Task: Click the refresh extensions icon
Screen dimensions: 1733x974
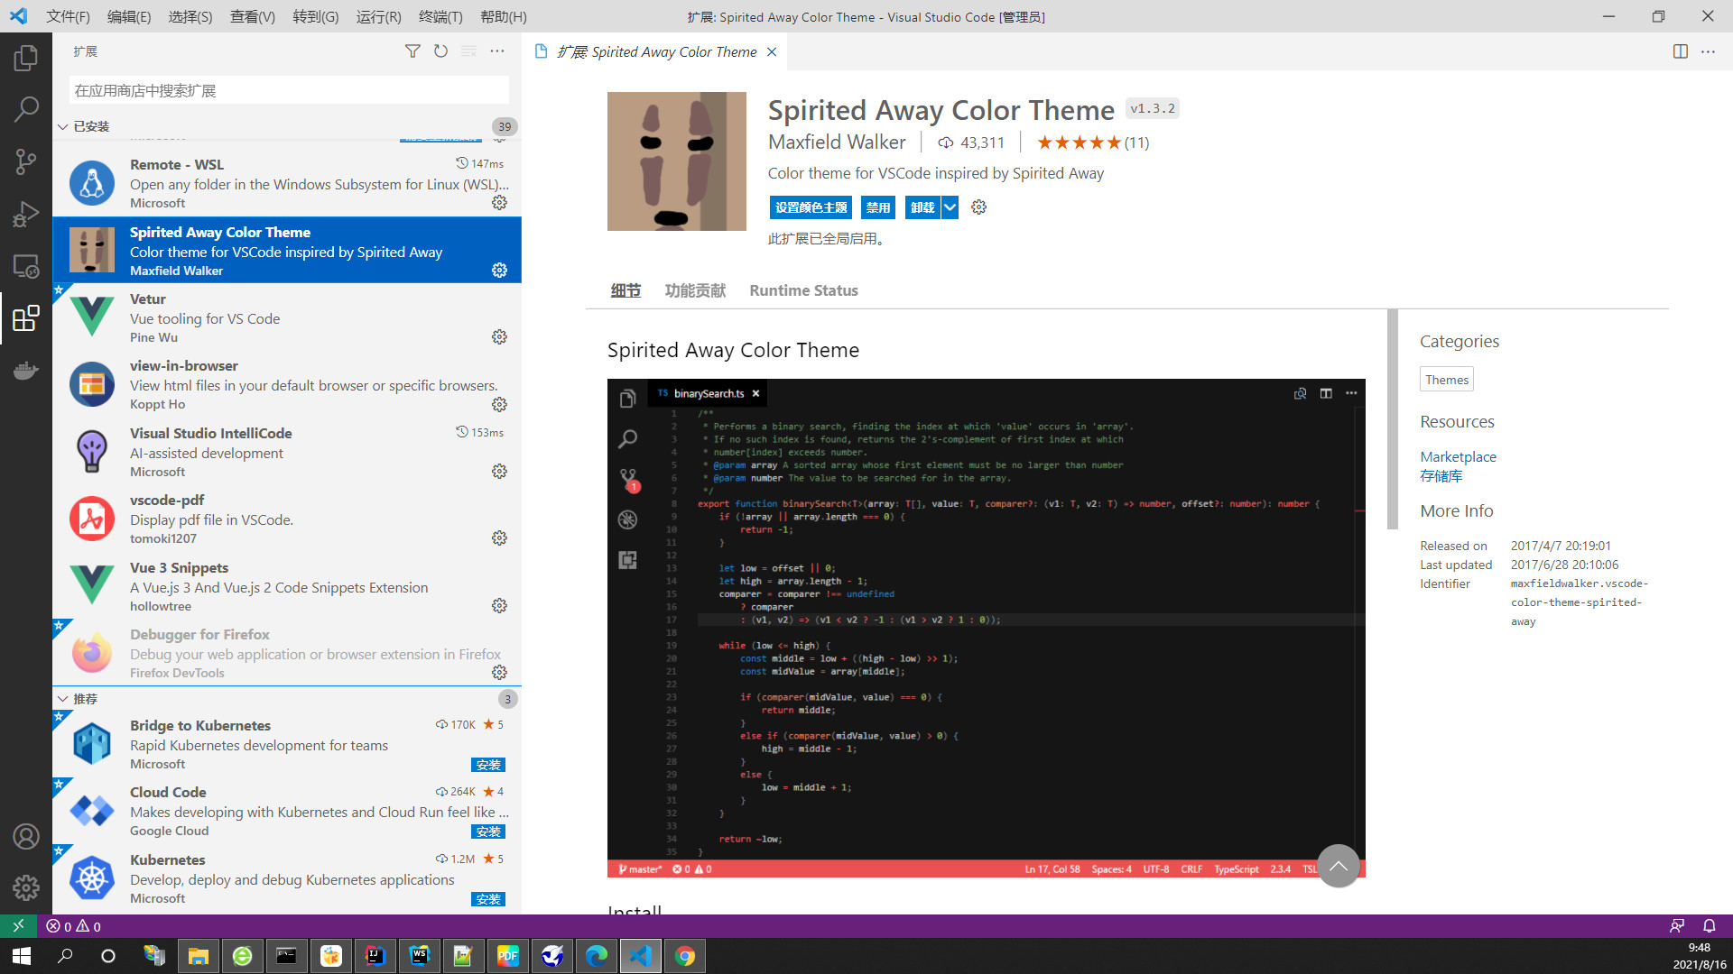Action: (x=440, y=51)
